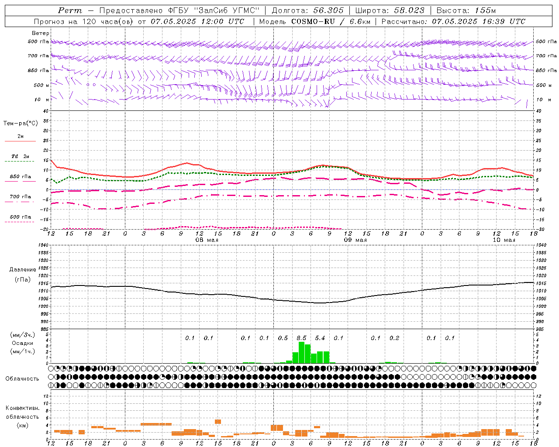Click the model name 'COSMO-RU / 6.6км'

[331, 21]
